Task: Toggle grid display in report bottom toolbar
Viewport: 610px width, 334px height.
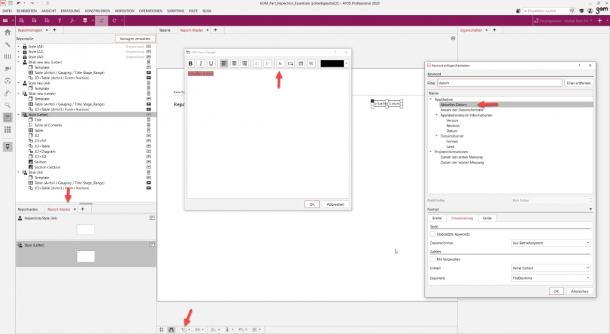Action: pyautogui.click(x=161, y=330)
